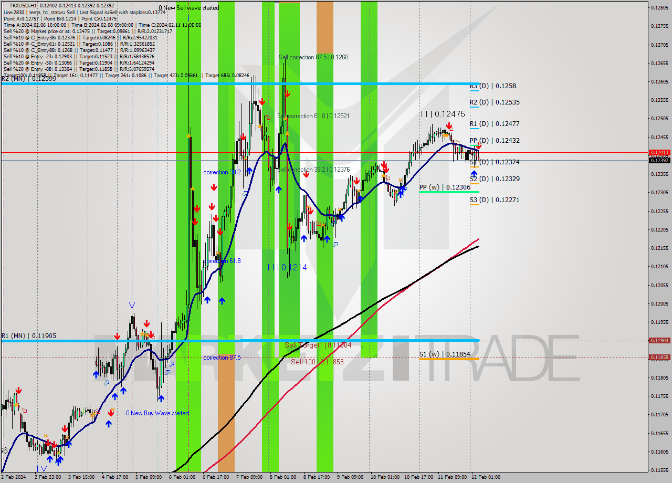The width and height of the screenshot is (672, 483).
Task: Click the red 0.11858 price tag on axis
Action: click(x=659, y=357)
